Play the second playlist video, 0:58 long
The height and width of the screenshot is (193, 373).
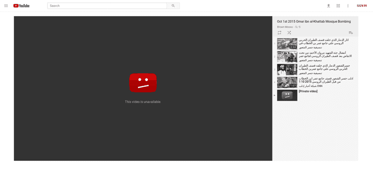(x=287, y=57)
